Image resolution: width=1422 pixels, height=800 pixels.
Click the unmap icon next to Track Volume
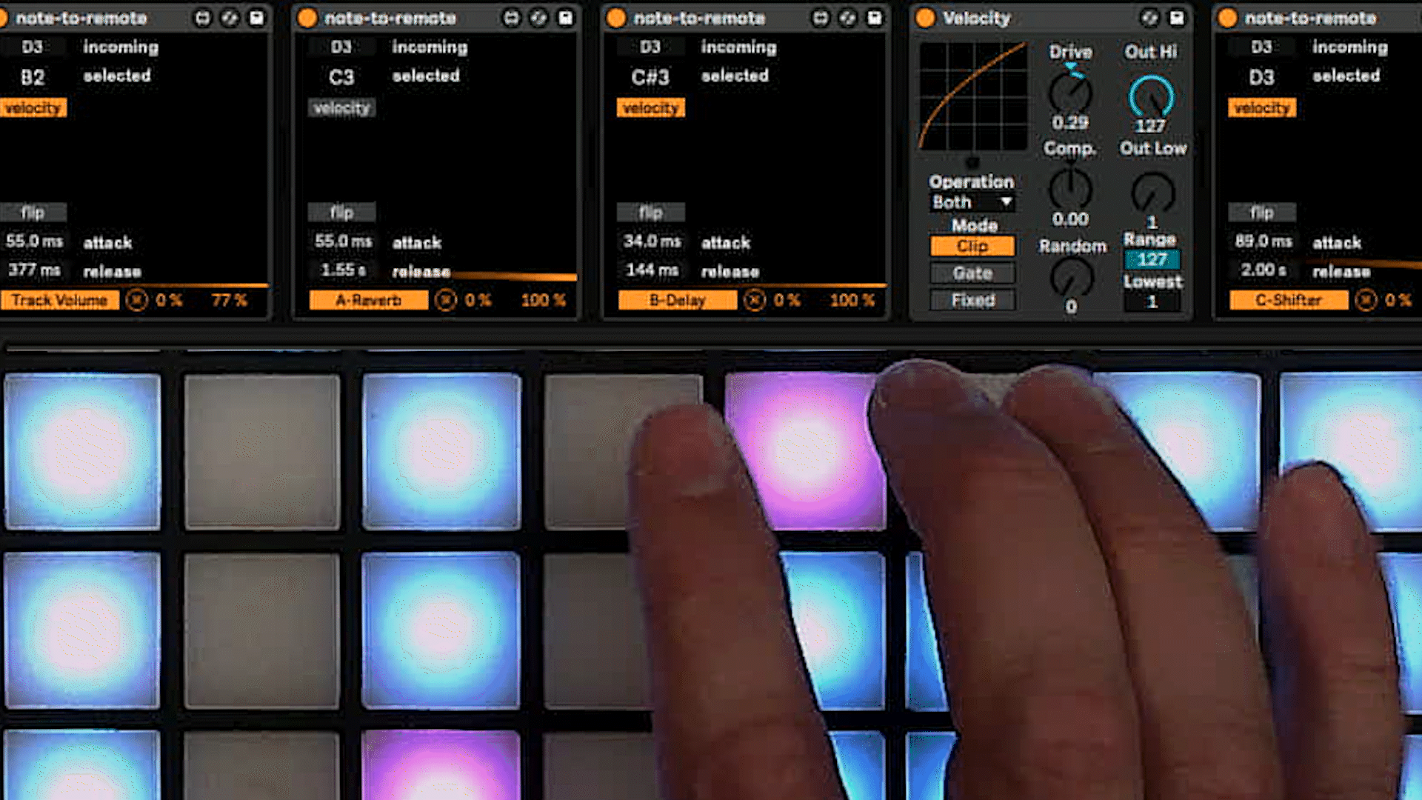tap(137, 300)
